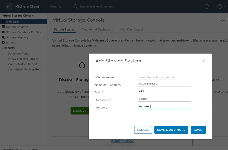This screenshot has width=228, height=150.
Task: Collapse the Reports tree section
Action: 2,48
